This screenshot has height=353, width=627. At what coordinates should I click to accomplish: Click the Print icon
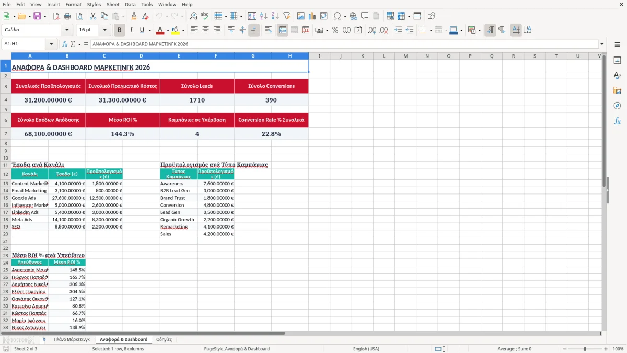pos(67,16)
